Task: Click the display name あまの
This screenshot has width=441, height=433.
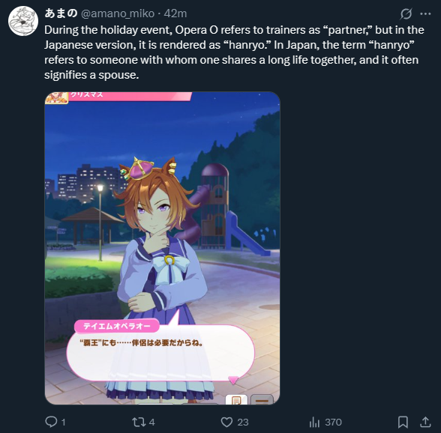Action: (61, 13)
